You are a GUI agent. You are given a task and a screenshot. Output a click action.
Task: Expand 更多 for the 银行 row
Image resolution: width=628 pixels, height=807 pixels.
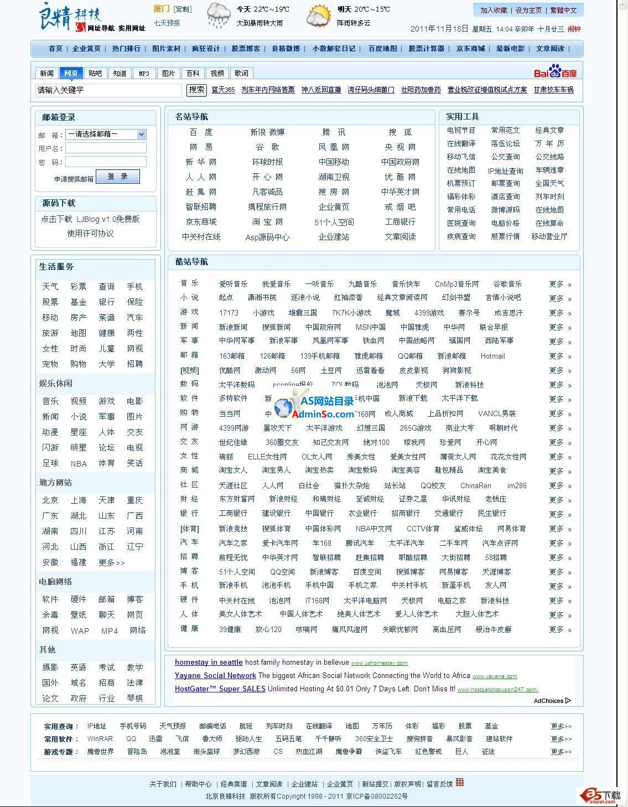coord(560,514)
